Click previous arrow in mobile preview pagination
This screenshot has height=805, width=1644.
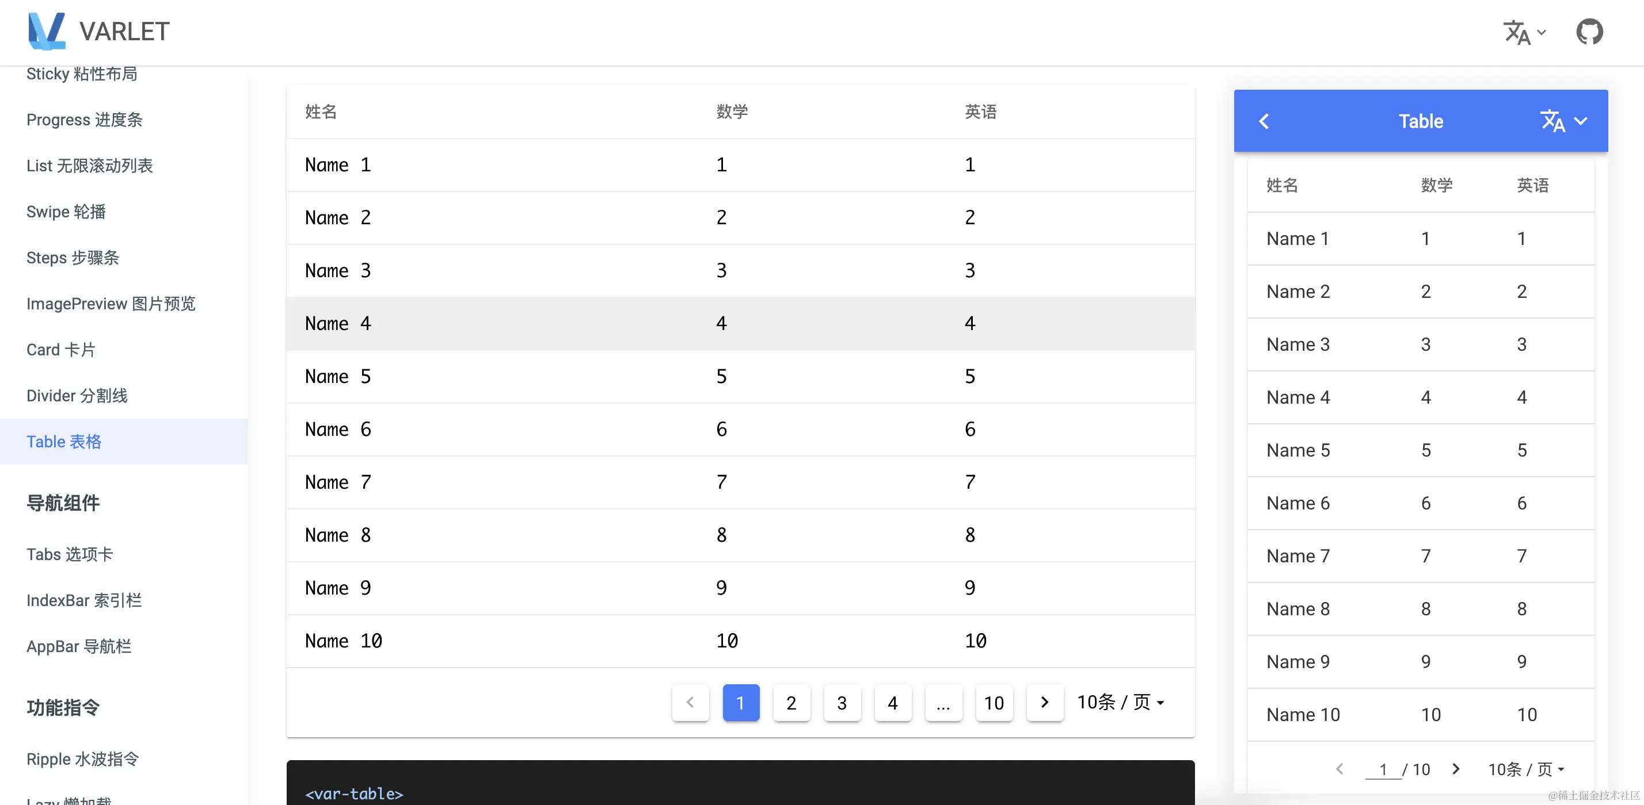pos(1339,769)
